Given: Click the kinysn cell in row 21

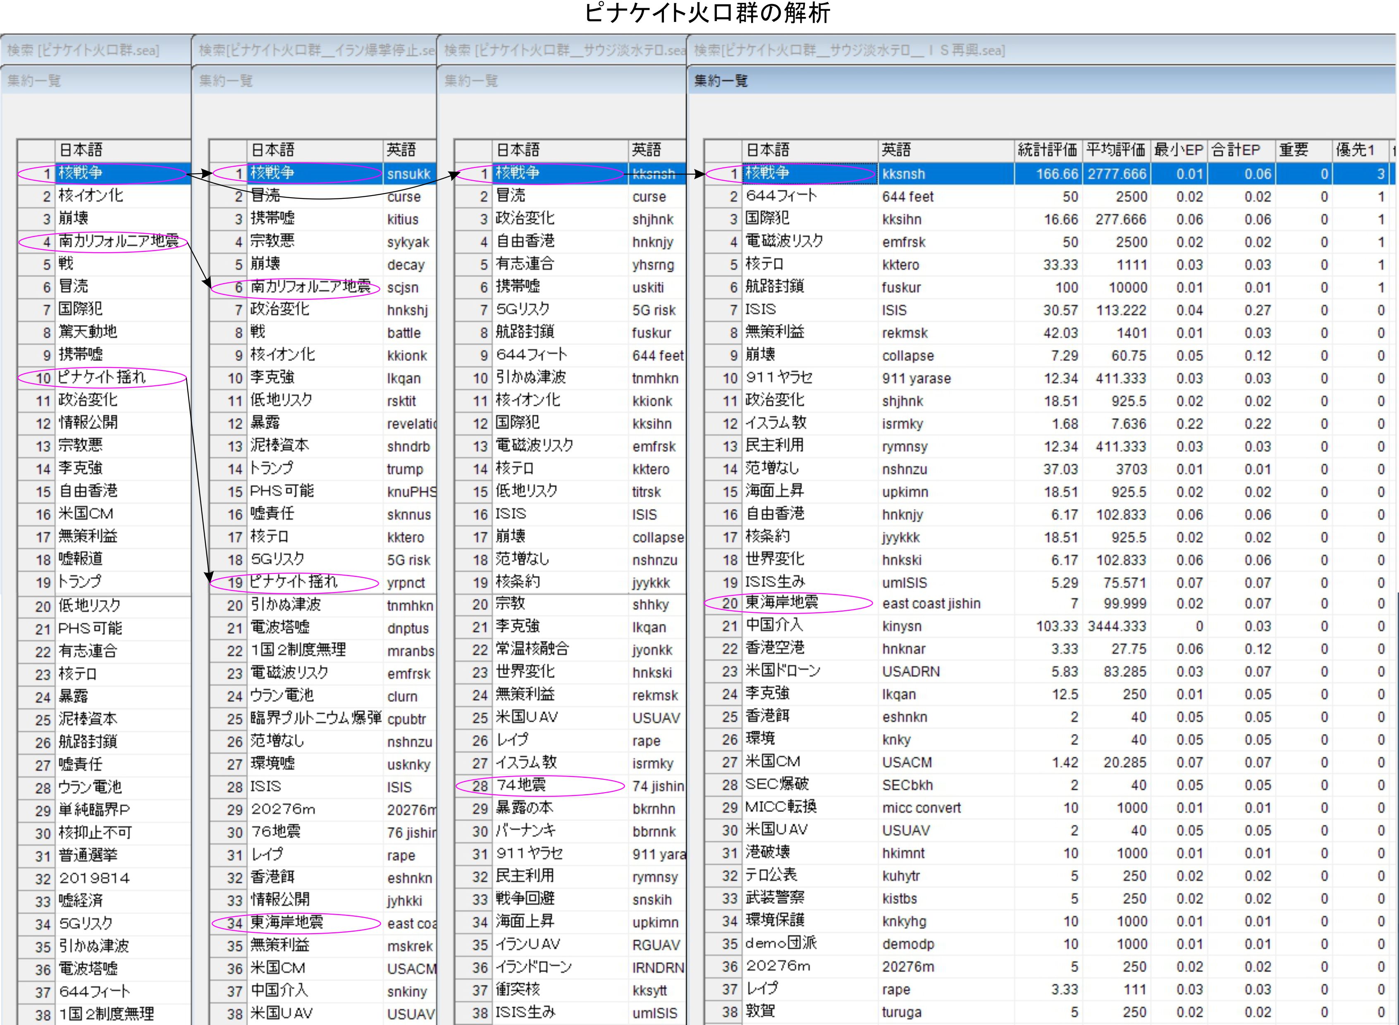Looking at the screenshot, I should click(902, 626).
